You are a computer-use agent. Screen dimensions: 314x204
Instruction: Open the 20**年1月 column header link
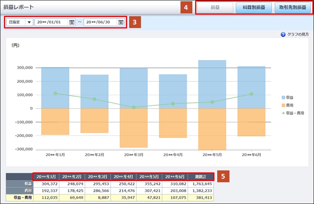pyautogui.click(x=46, y=177)
